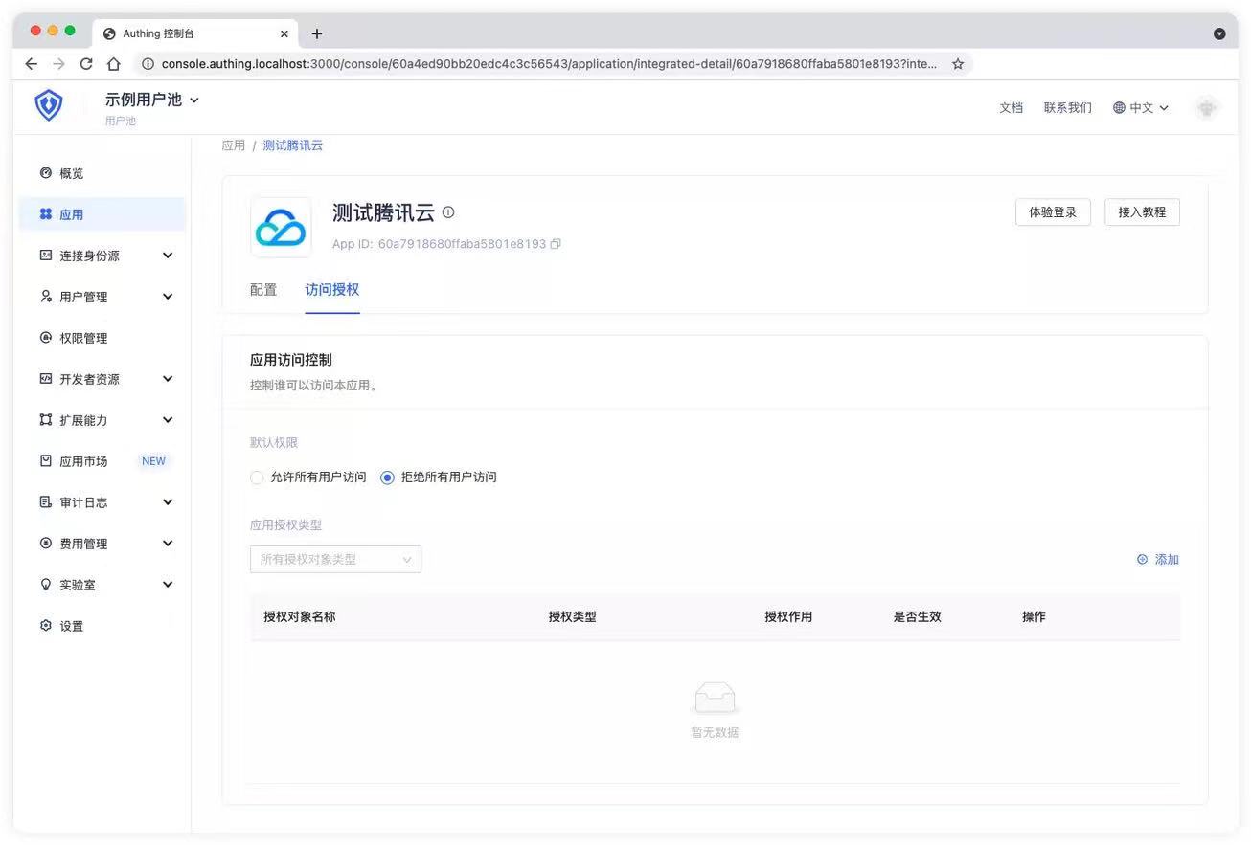Image resolution: width=1251 pixels, height=845 pixels.
Task: Click the 测试腾讯云 breadcrumb link
Action: [x=293, y=145]
